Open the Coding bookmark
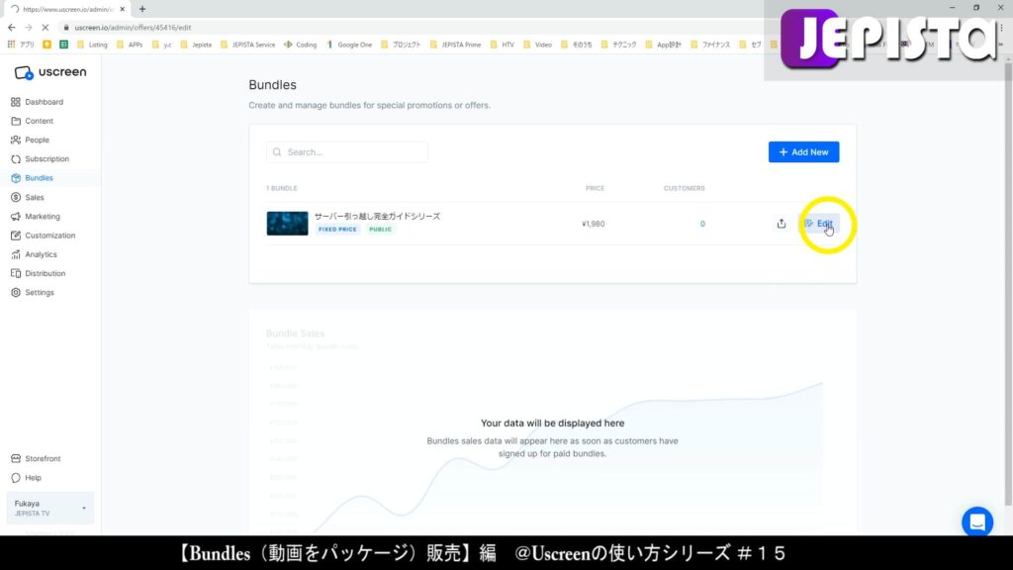 click(x=301, y=45)
